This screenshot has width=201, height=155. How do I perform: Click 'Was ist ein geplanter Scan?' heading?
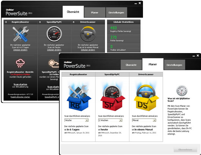(x=179, y=100)
